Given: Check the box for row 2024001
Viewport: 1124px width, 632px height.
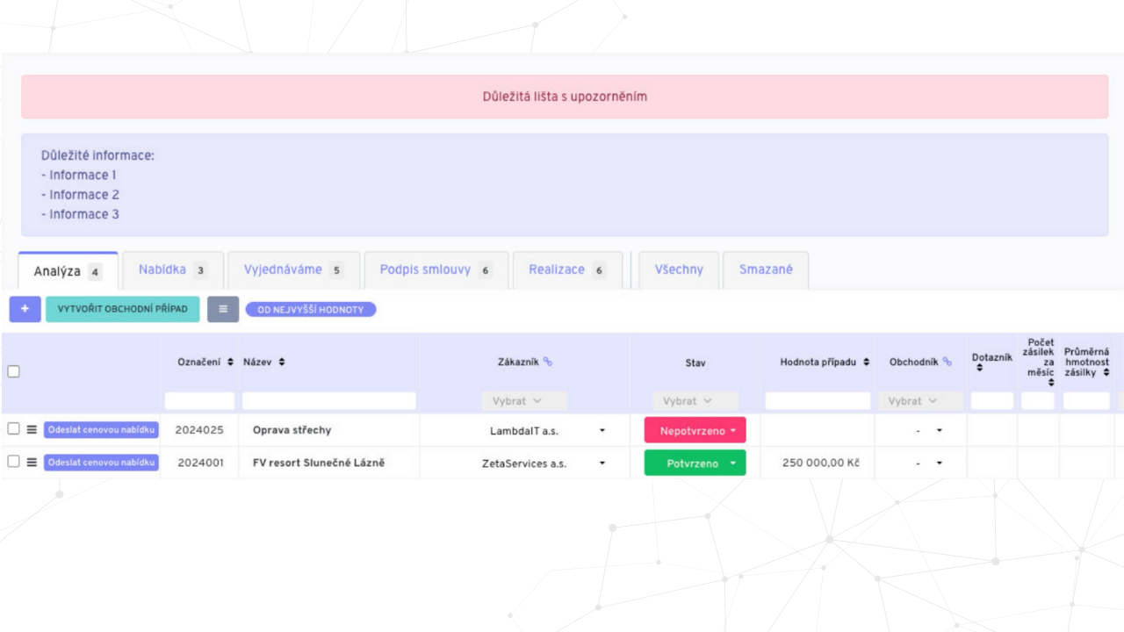Looking at the screenshot, I should pos(13,462).
